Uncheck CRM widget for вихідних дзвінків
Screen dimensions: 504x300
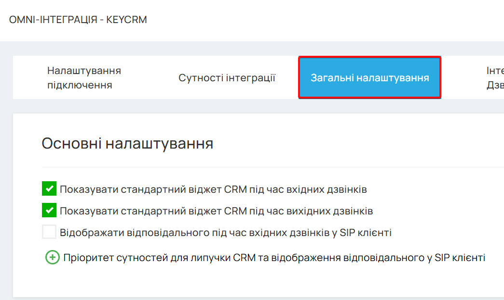(49, 210)
